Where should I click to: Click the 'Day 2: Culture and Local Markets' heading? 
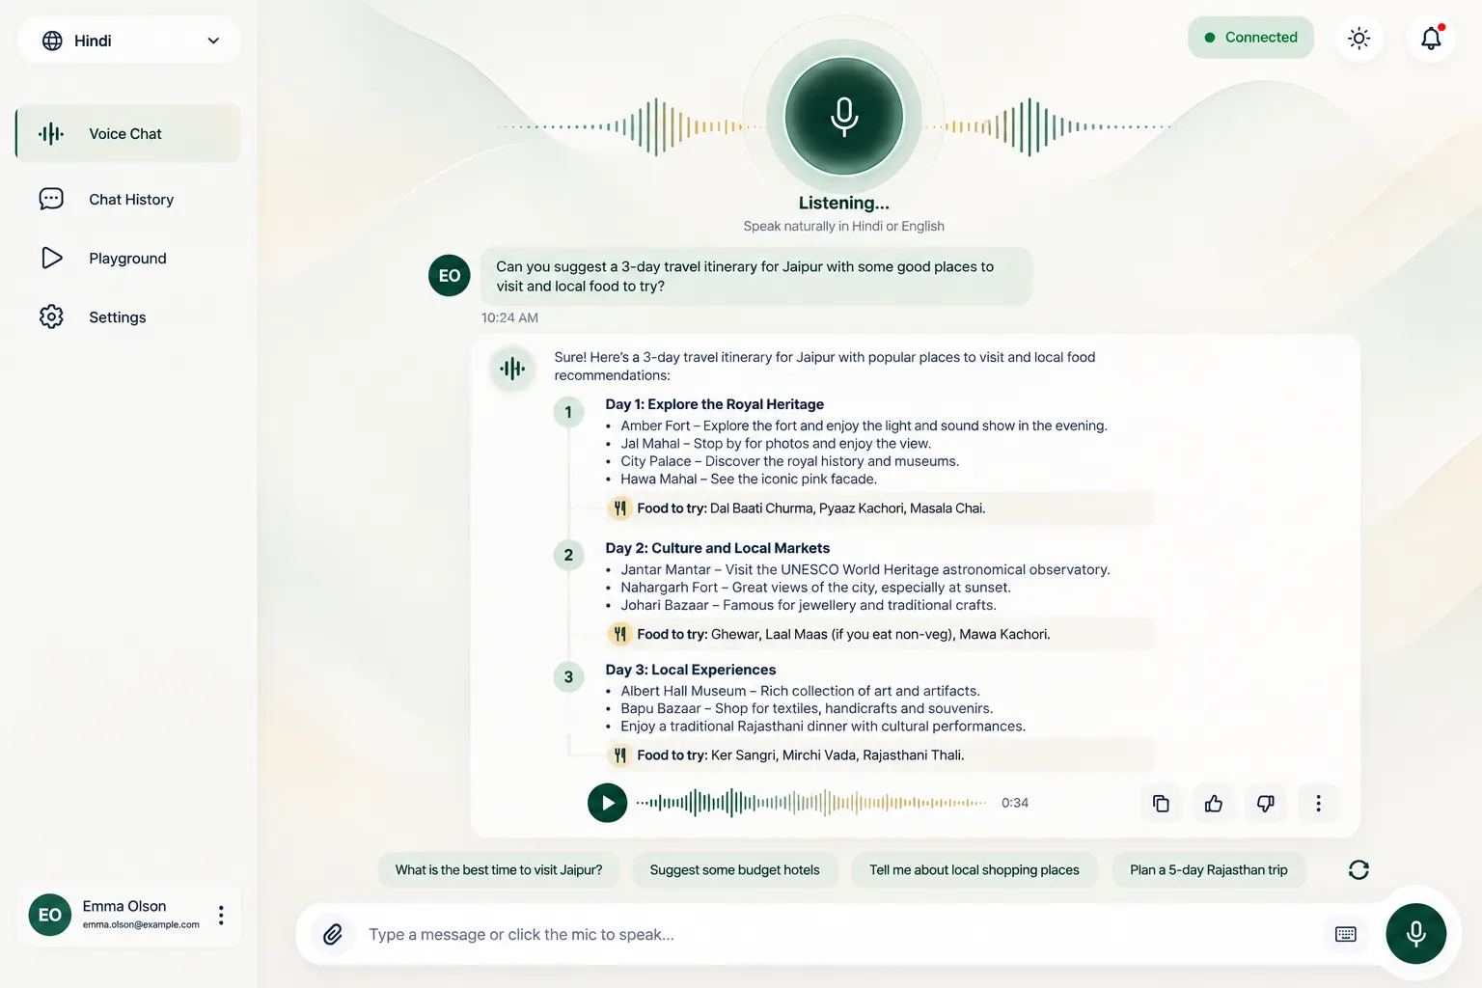(718, 548)
